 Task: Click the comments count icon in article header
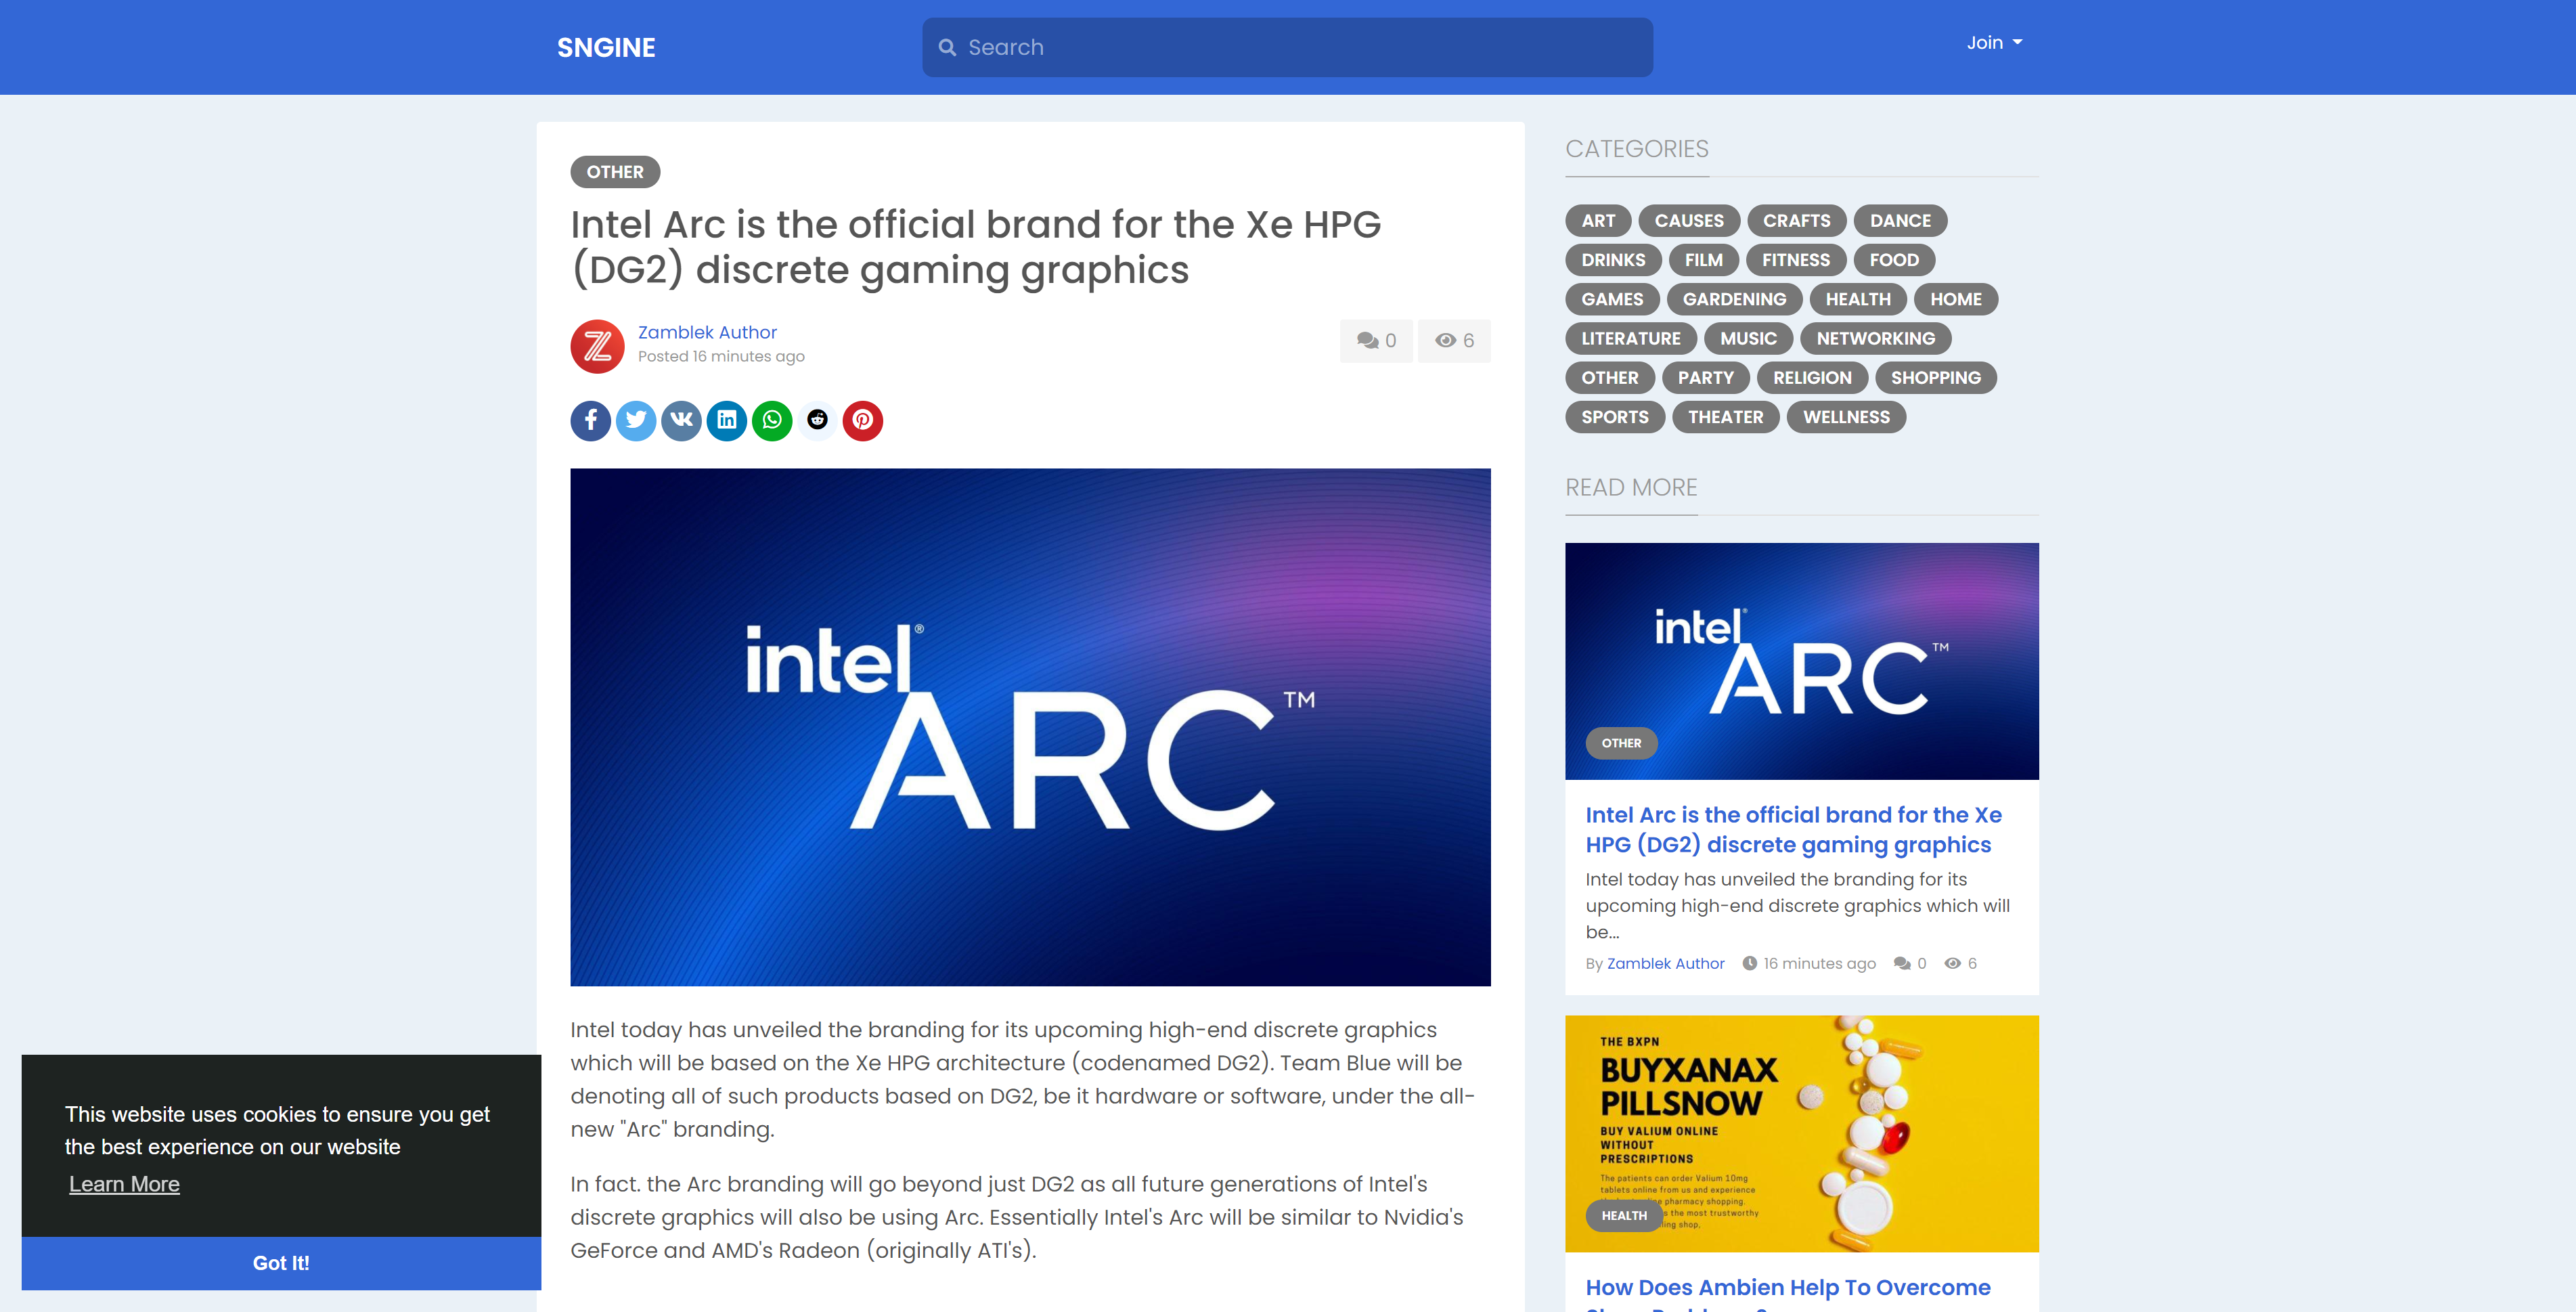1367,341
